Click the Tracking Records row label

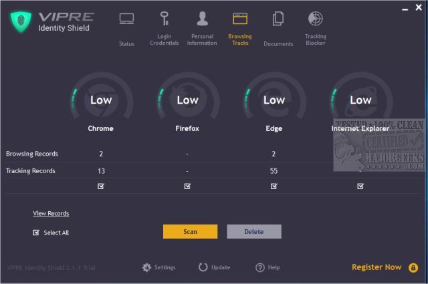tap(31, 171)
